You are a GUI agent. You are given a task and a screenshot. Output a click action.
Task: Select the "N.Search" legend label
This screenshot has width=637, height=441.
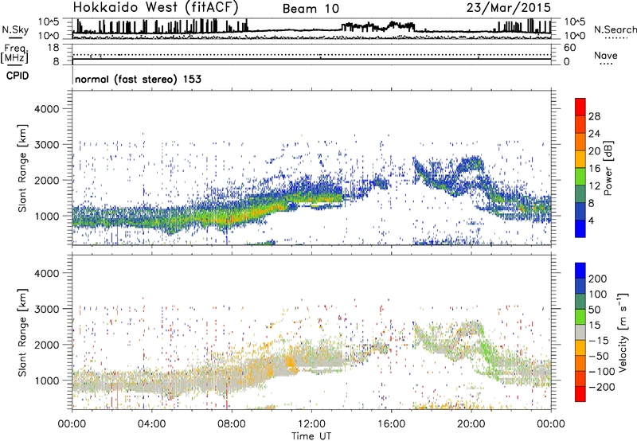coord(615,29)
